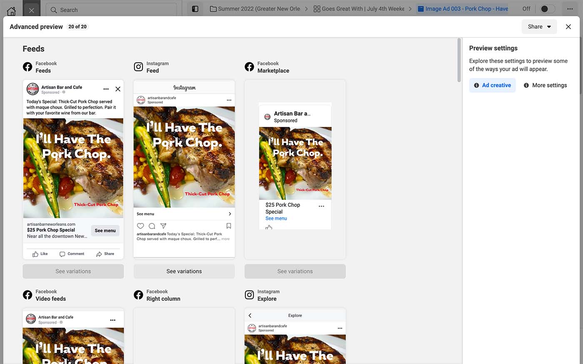583x364 pixels.
Task: Switch to More settings tab
Action: tap(545, 85)
